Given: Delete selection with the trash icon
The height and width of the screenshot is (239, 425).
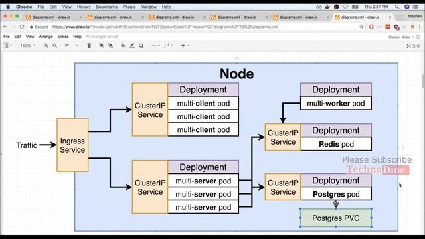Looking at the screenshot, I should (89, 46).
